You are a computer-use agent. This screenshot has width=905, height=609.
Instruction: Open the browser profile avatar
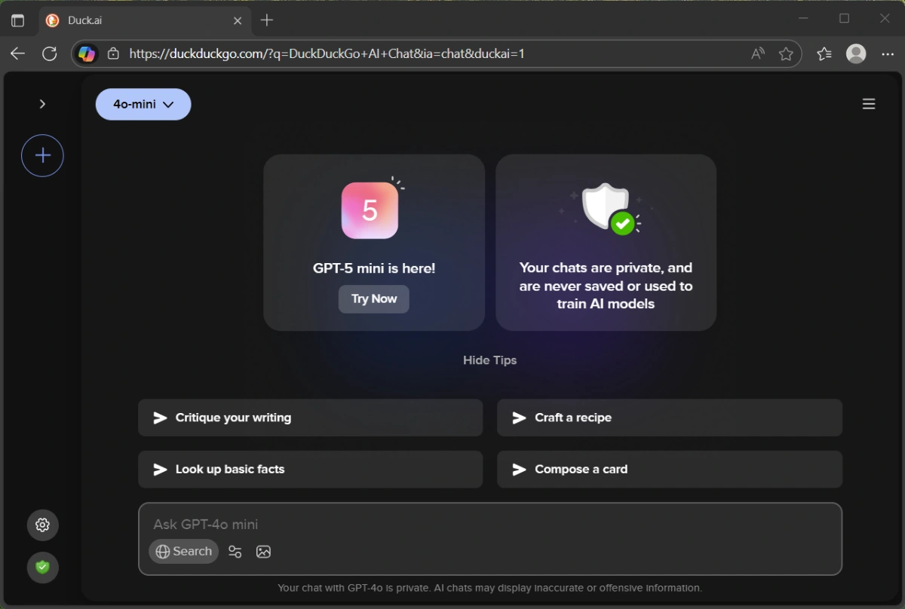pyautogui.click(x=856, y=54)
